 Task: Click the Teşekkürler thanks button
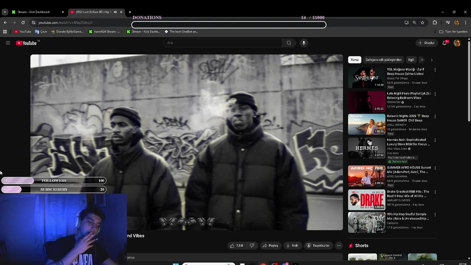tap(318, 245)
